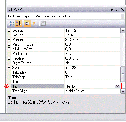The width and height of the screenshot is (126, 122).
Task: Click the Text description heading below grid
Action: [x=12, y=98]
